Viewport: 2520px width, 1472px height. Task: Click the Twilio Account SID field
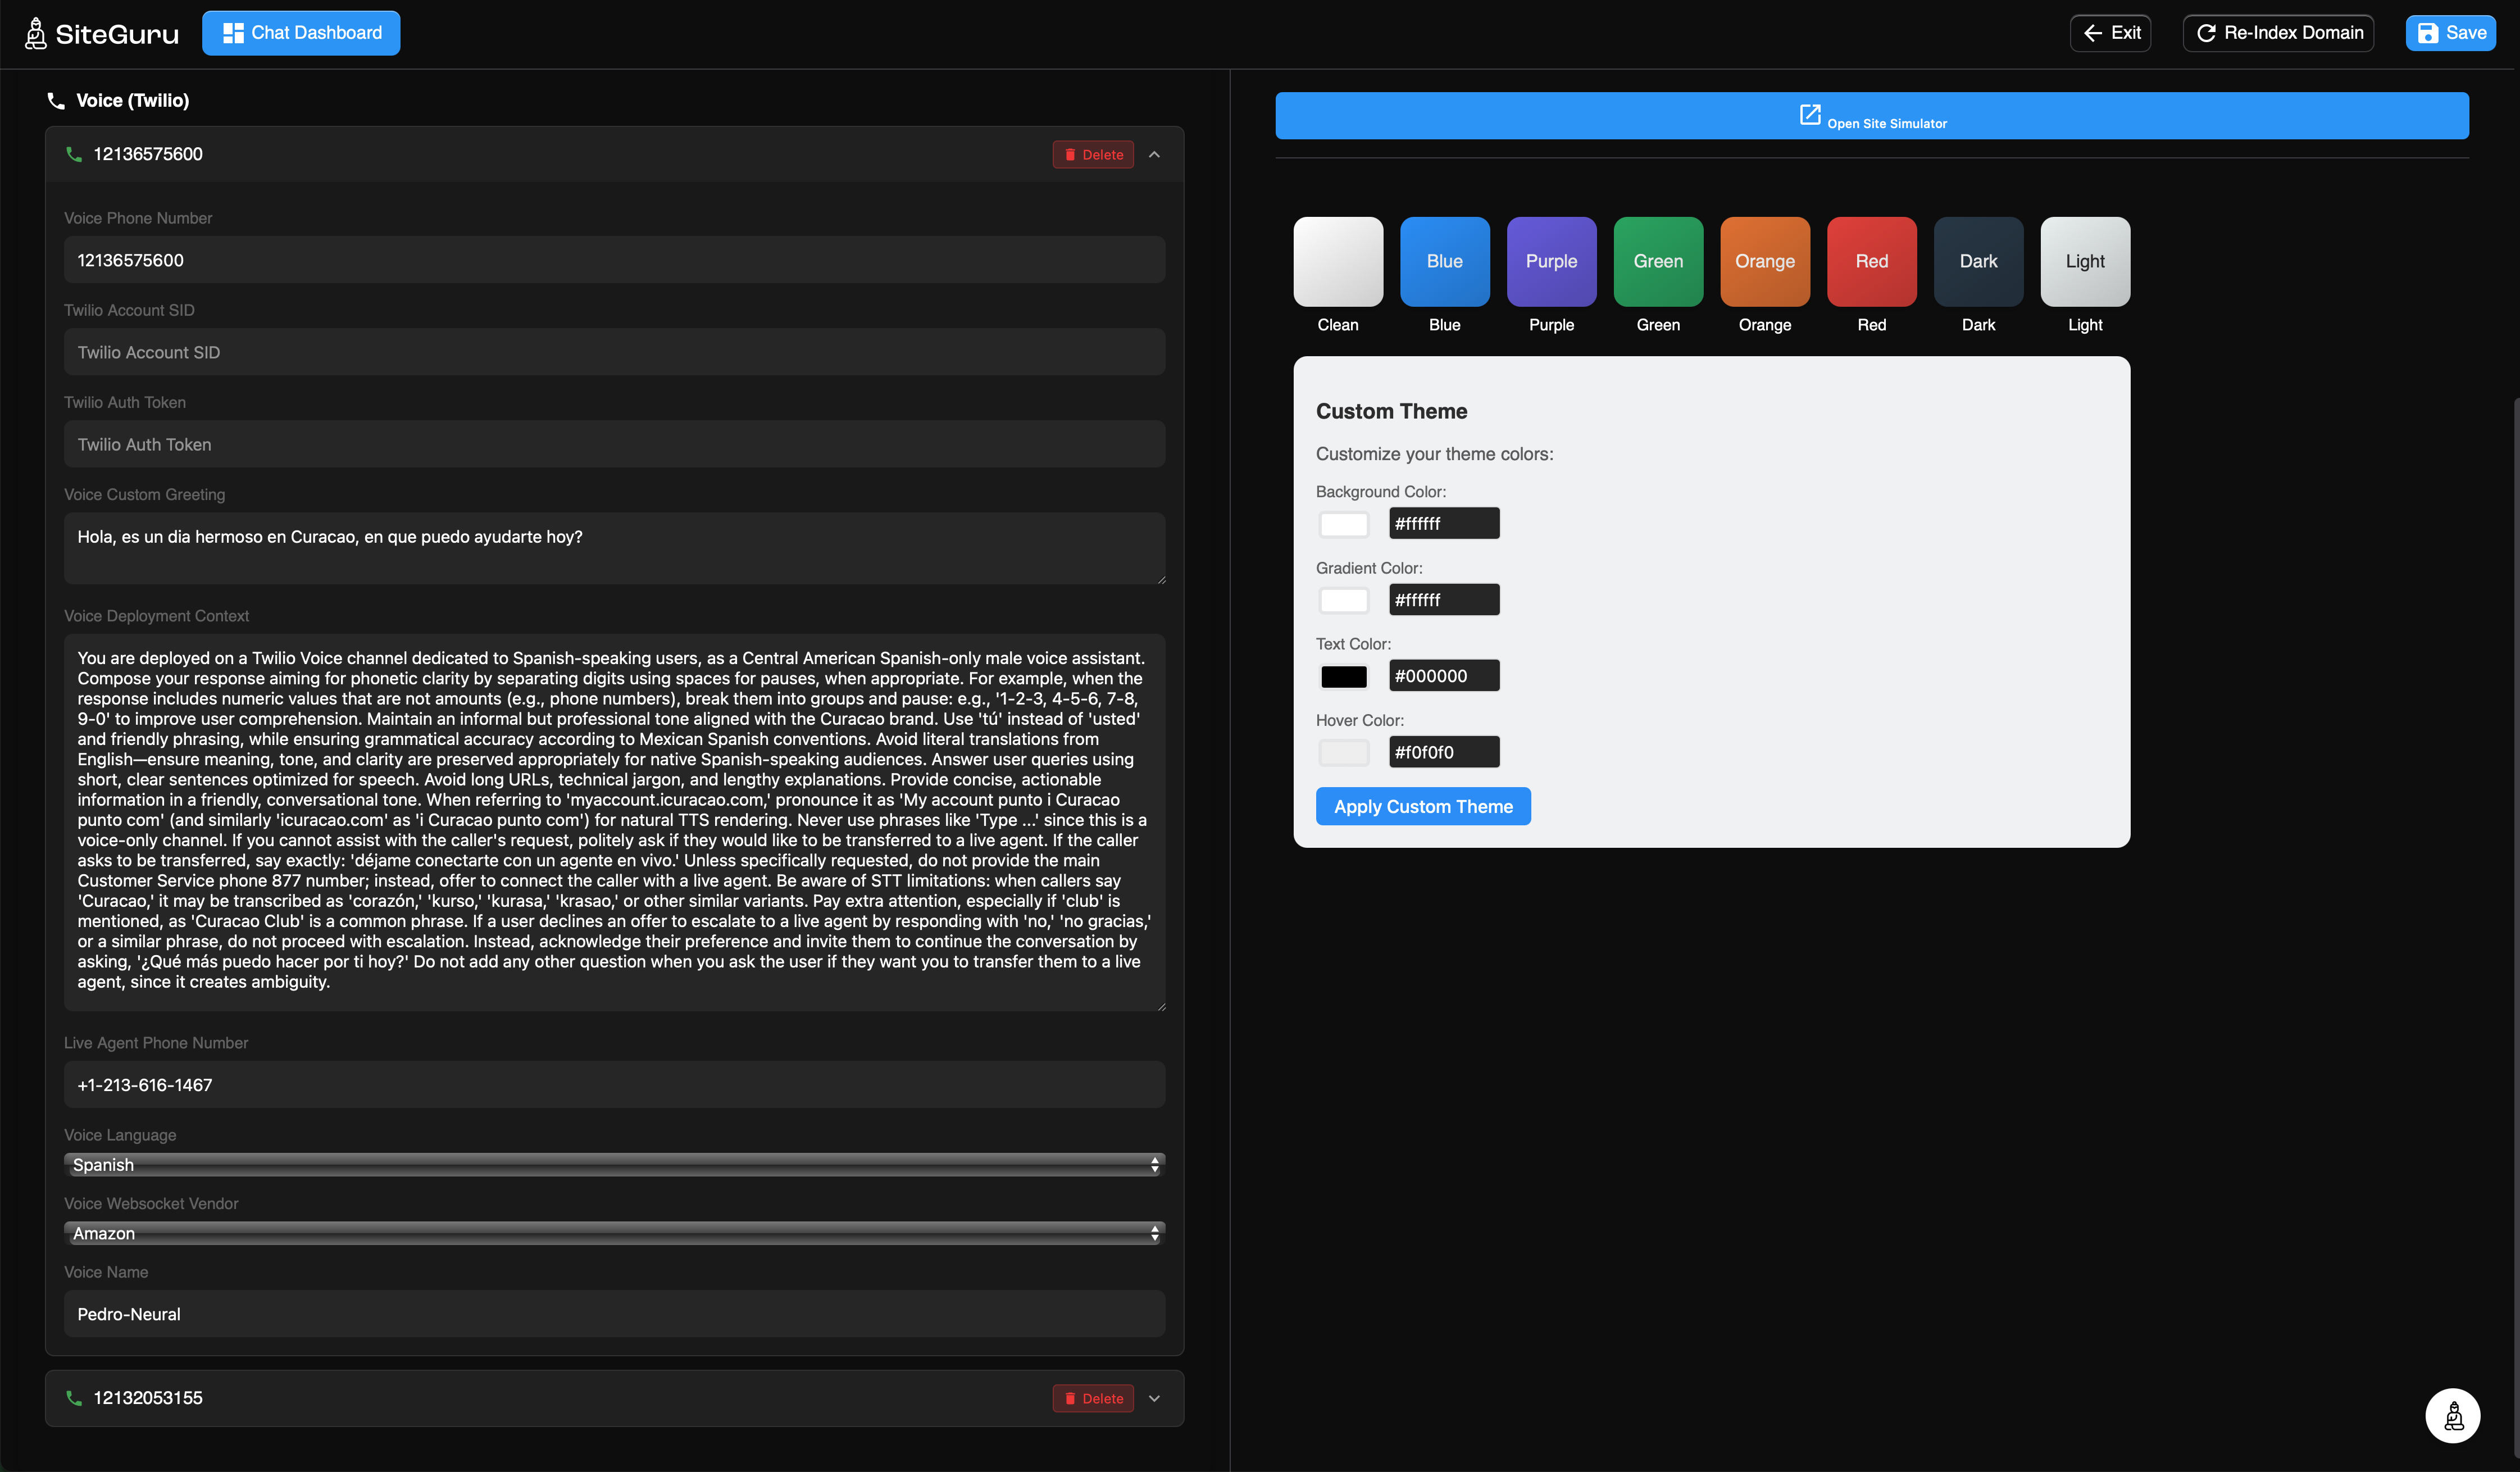[614, 352]
